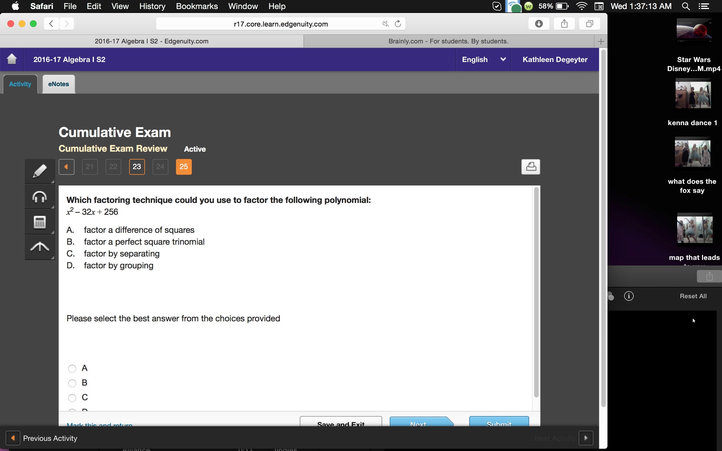Viewport: 722px width, 451px height.
Task: Select answer choice B radio button
Action: tap(72, 383)
